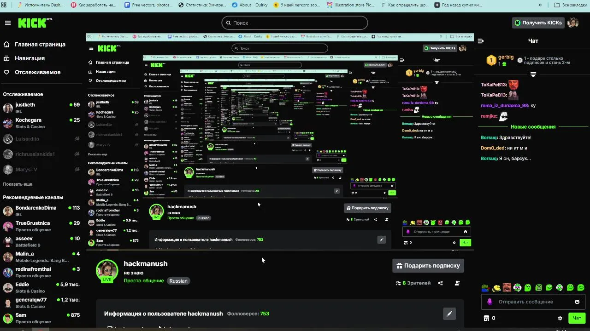Viewport: 590px width, 331px height.
Task: Open the justketh followed channel
Action: [x=41, y=108]
